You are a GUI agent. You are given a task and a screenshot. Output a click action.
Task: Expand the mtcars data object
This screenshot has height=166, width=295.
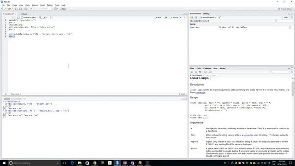point(191,28)
